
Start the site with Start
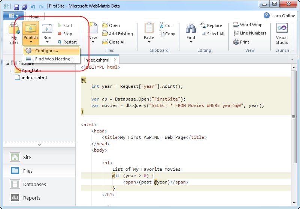click(65, 26)
